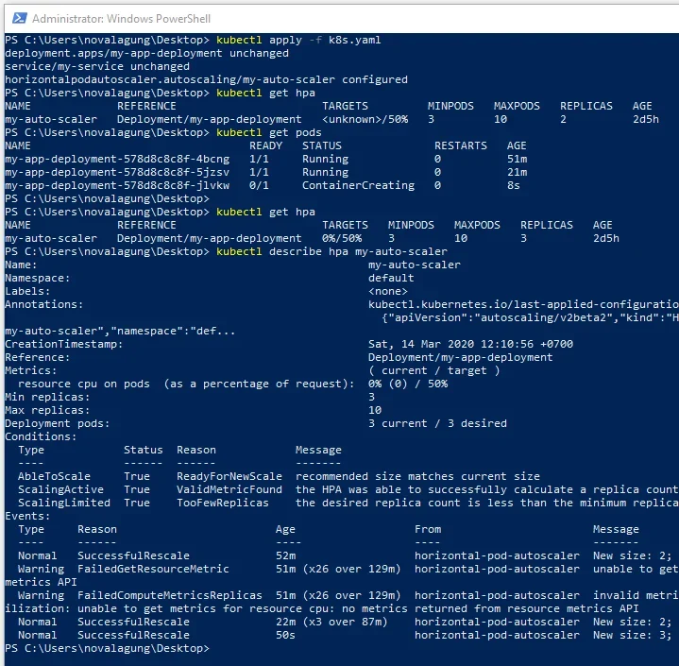Click the 'Max replicas:' label

point(47,410)
